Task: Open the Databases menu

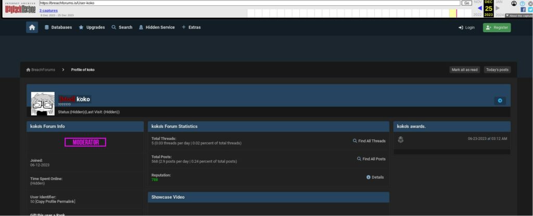Action: [58, 28]
